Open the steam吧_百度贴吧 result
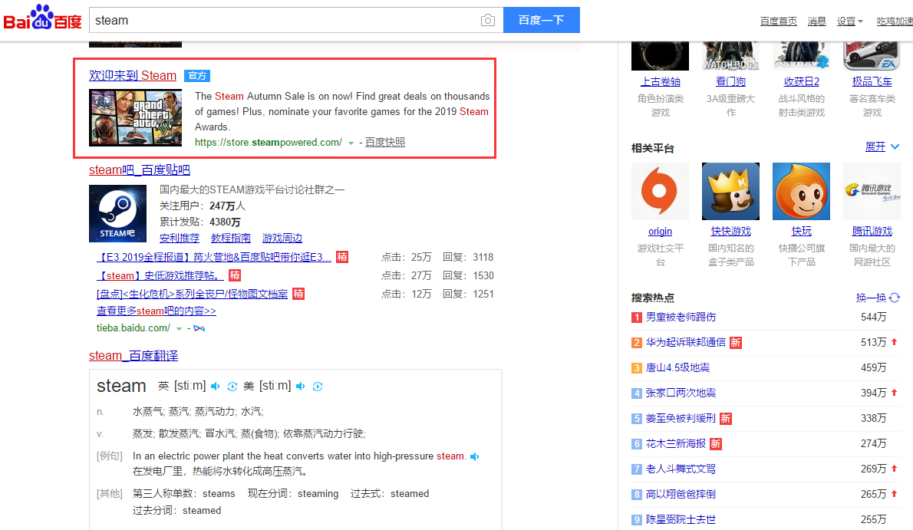 140,170
